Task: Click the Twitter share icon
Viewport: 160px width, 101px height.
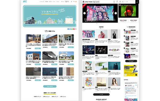Action: click(70, 29)
